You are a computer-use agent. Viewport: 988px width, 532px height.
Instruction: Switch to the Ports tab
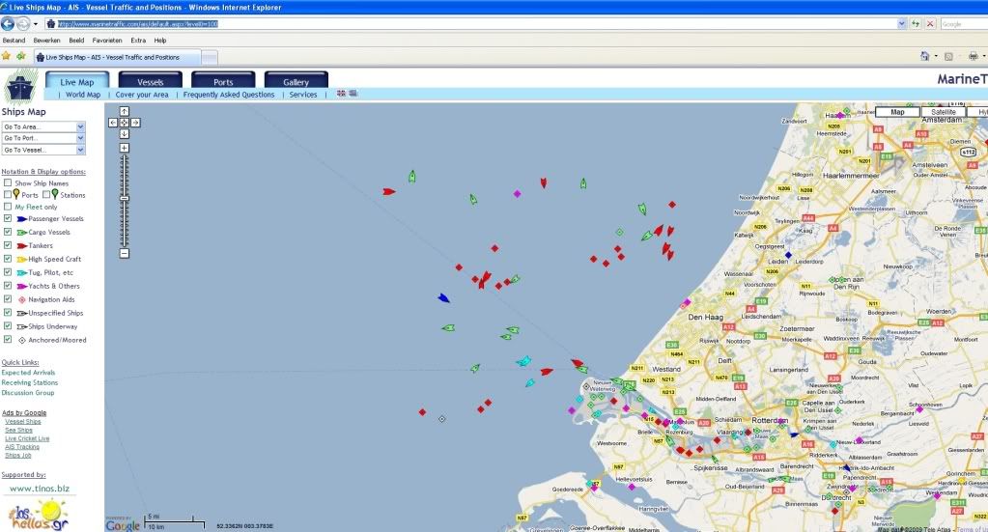pyautogui.click(x=223, y=80)
